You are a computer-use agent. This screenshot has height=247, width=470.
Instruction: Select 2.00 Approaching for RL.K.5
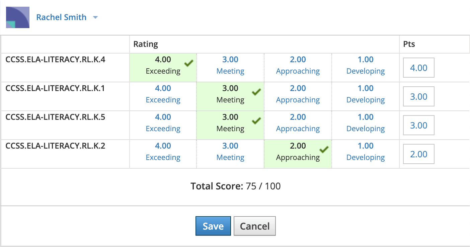point(298,123)
